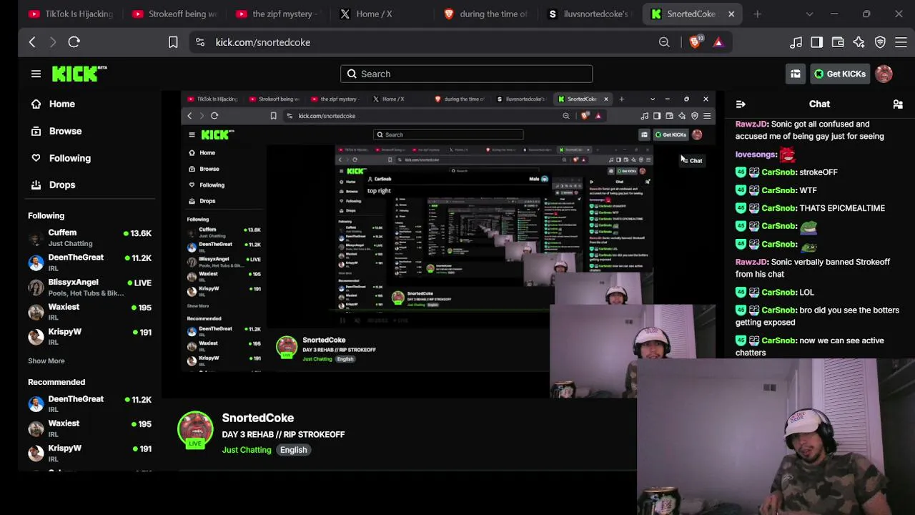Viewport: 915px width, 515px height.
Task: Open chat users list icon
Action: click(898, 104)
